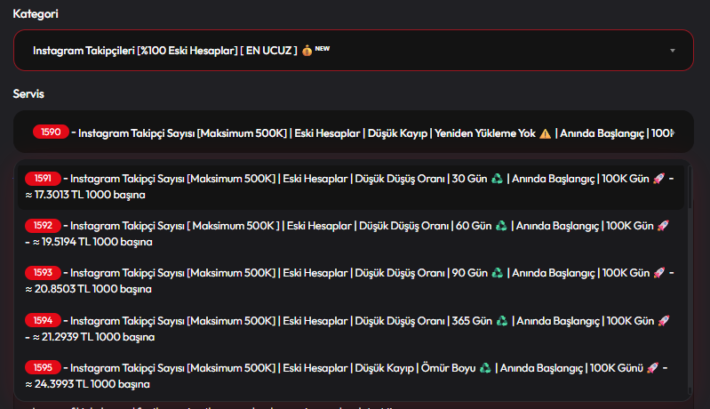Click the red 1595 ID badge
Image resolution: width=710 pixels, height=409 pixels.
pos(43,367)
